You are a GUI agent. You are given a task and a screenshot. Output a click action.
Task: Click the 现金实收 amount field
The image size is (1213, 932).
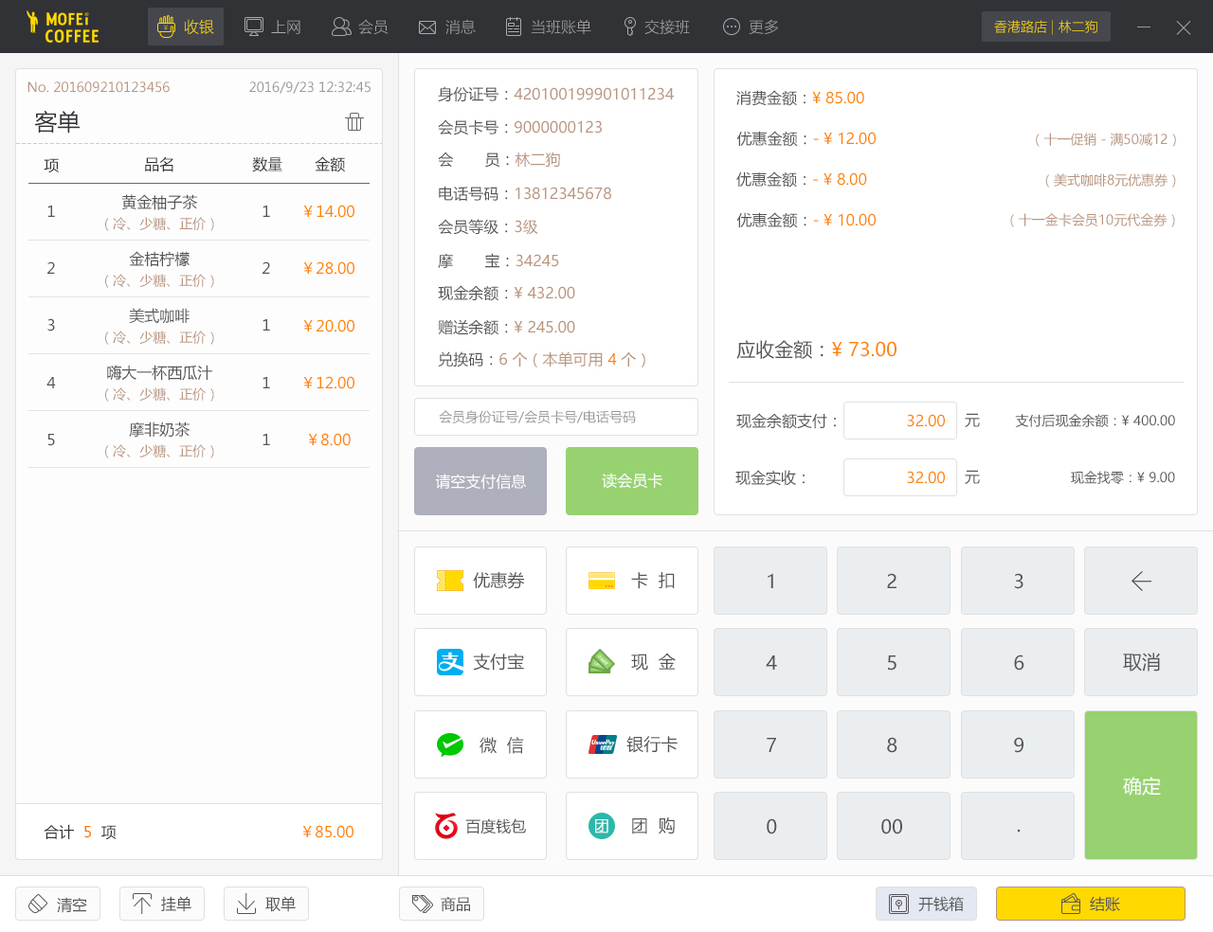900,477
